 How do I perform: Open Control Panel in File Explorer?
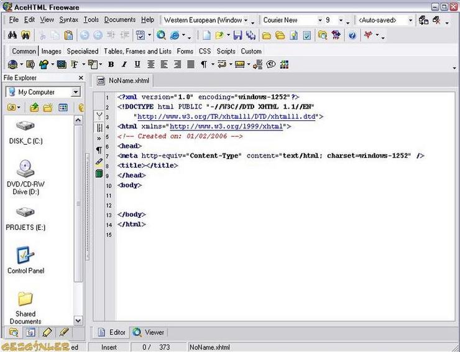click(25, 260)
